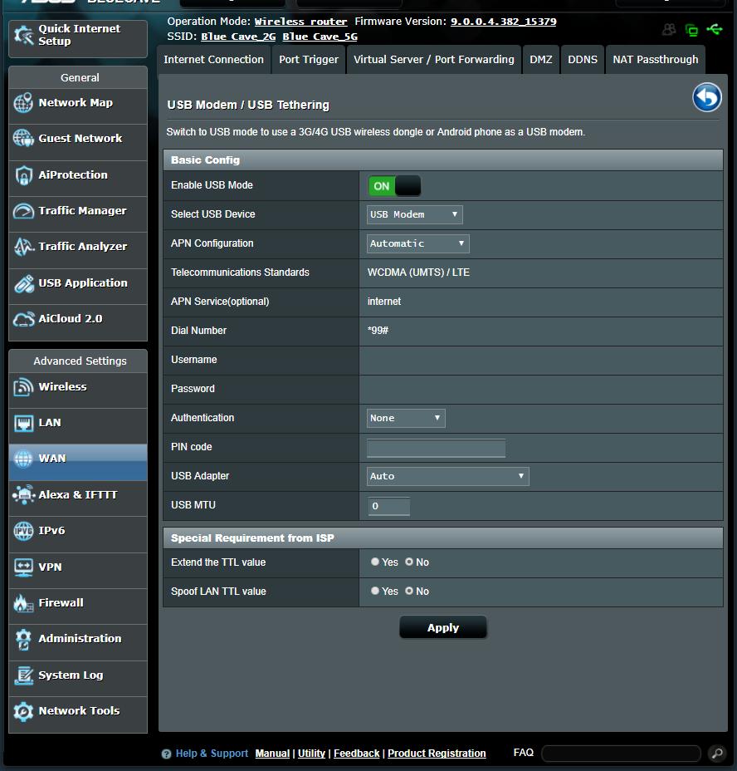Click the FAQ search magnifier icon
This screenshot has height=771, width=737.
click(x=717, y=754)
